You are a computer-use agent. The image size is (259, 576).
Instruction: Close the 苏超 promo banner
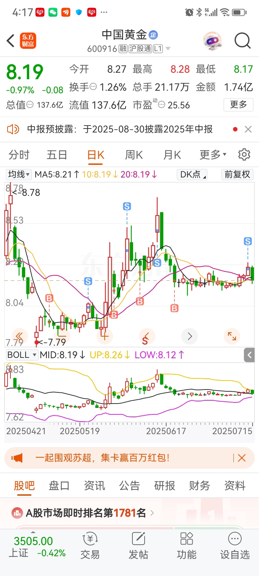click(x=242, y=458)
